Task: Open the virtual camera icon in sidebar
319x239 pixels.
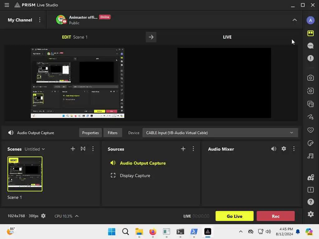Action: (x=311, y=78)
